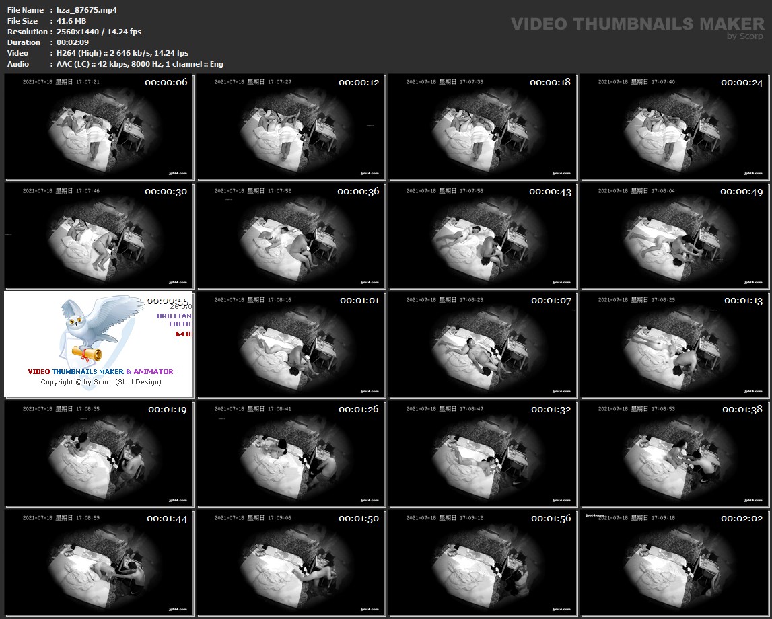Image resolution: width=772 pixels, height=619 pixels.
Task: Select the frame stamped 00:00:36
Action: (291, 236)
